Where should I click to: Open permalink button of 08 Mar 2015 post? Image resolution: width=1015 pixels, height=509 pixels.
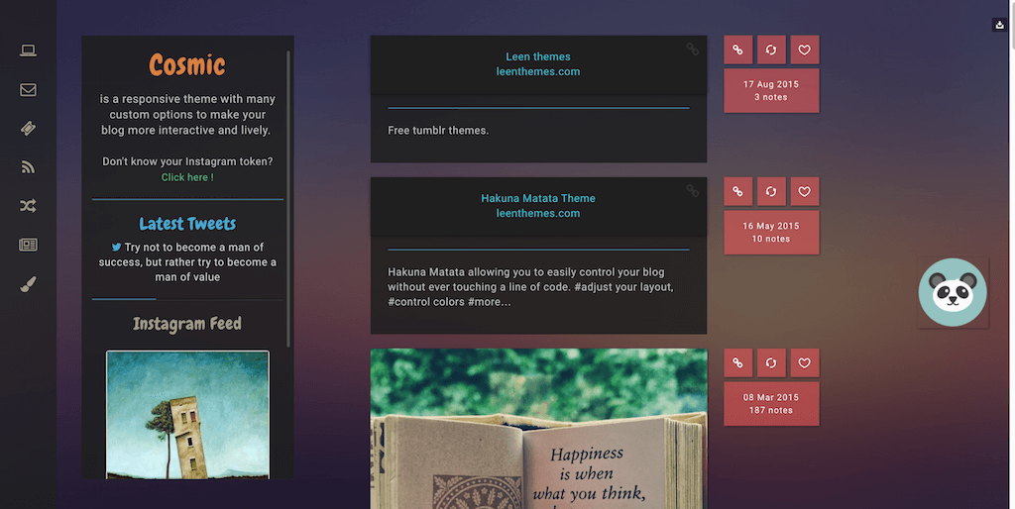coord(737,362)
